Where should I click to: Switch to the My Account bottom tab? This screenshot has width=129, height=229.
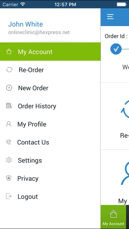coord(113,217)
